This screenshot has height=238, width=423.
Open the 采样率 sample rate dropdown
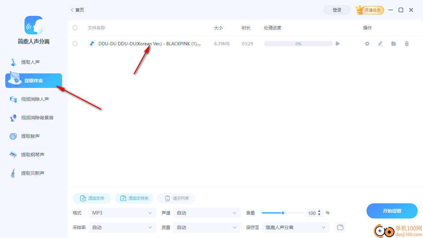[x=122, y=227]
